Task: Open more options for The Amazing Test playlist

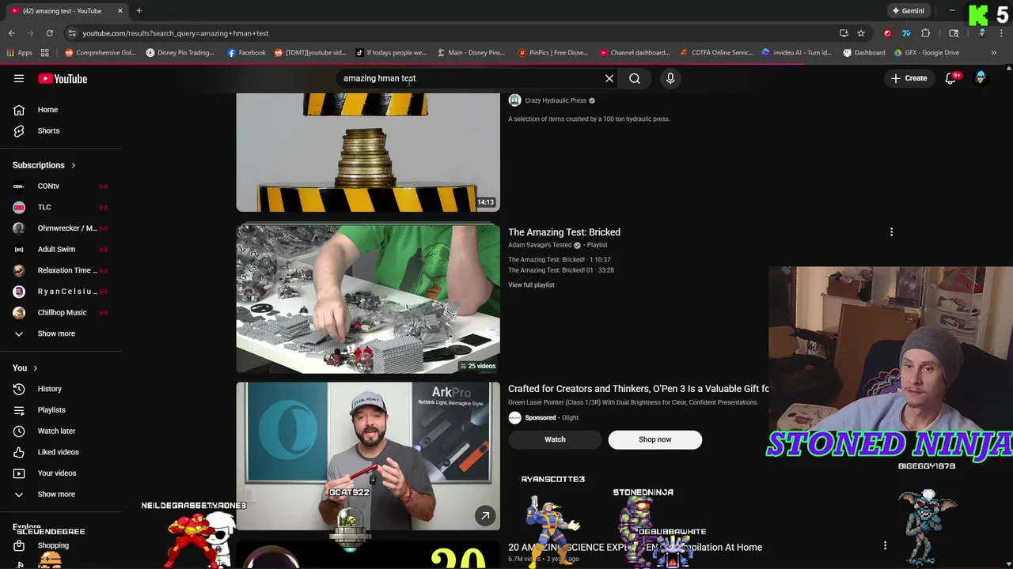Action: (891, 232)
